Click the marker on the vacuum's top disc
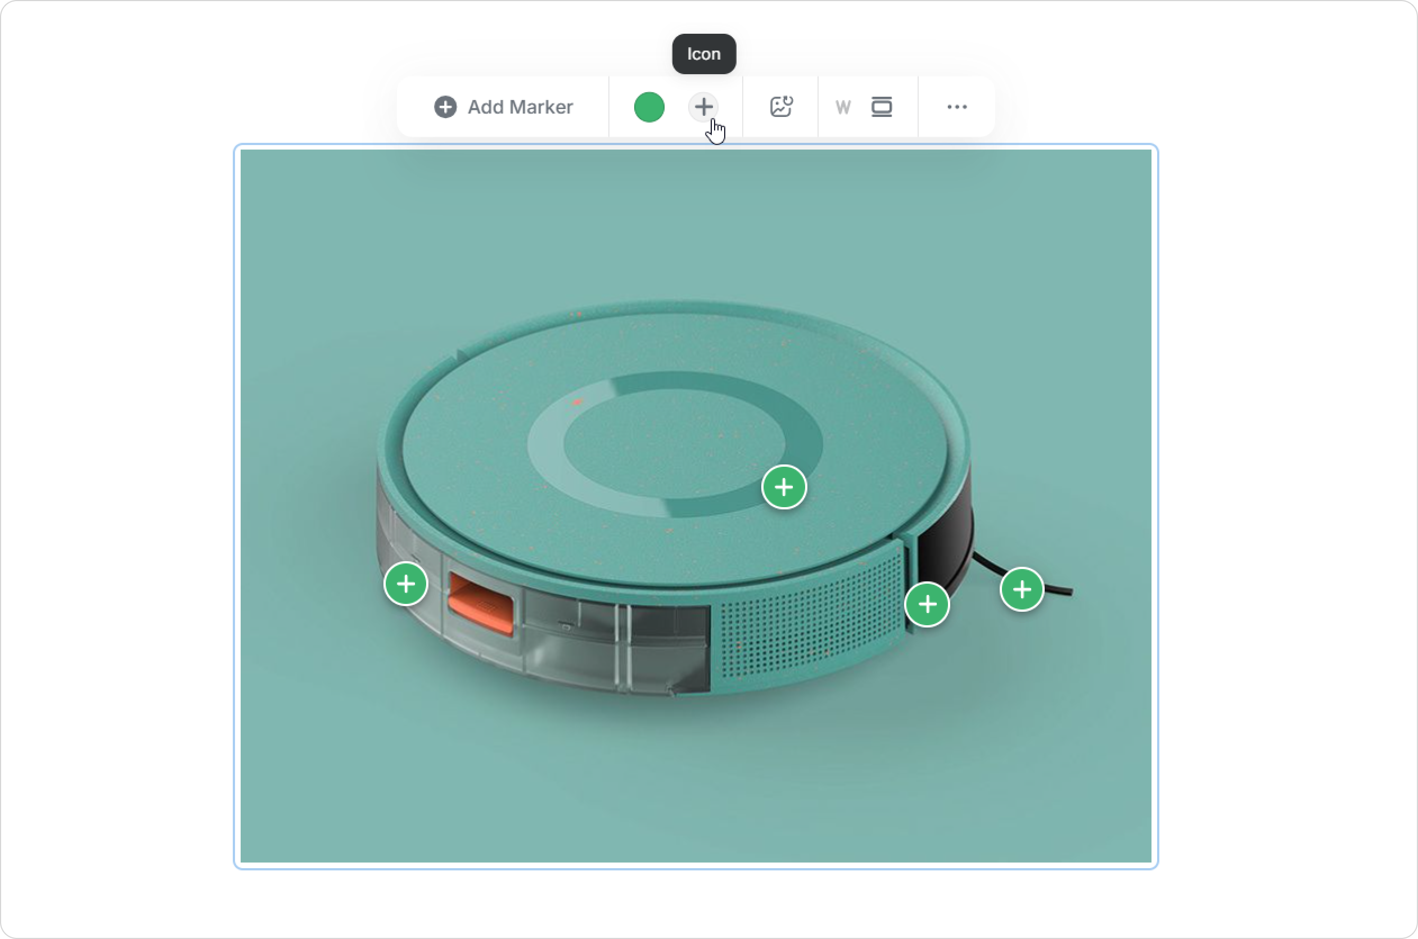1418x939 pixels. click(x=784, y=487)
